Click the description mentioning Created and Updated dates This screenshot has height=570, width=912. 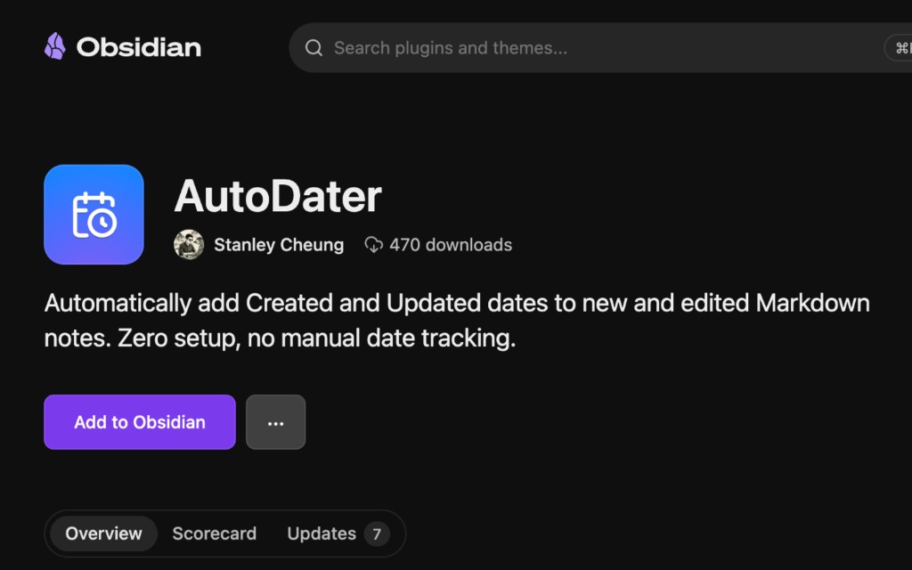(x=457, y=320)
